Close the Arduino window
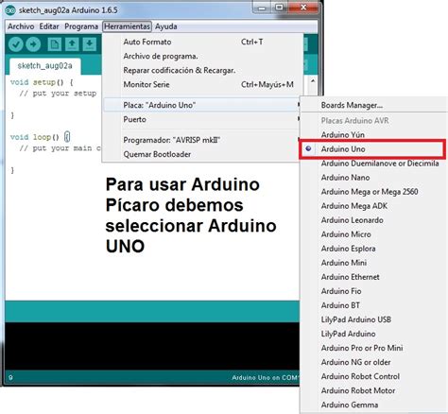The image size is (448, 414). click(303, 8)
